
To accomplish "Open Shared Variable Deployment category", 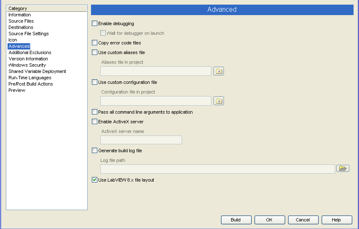I will click(x=37, y=71).
